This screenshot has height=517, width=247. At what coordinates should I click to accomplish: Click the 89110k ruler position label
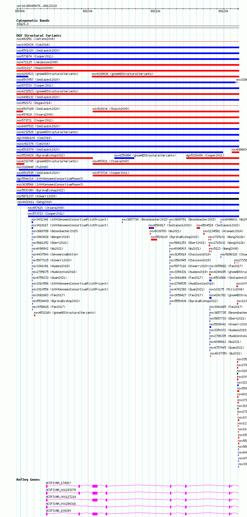155,11
